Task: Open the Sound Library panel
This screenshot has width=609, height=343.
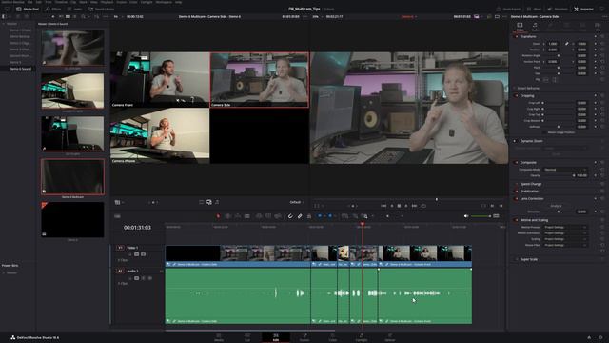Action: [102, 9]
